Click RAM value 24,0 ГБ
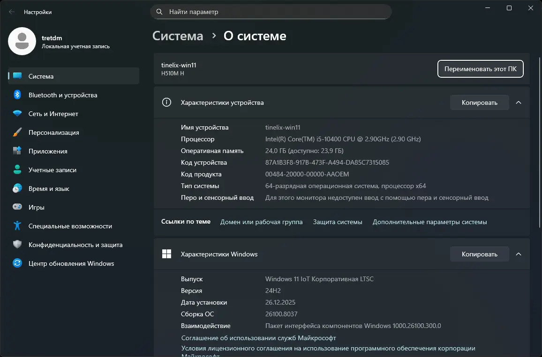Screen dimensions: 542x357 coord(304,151)
